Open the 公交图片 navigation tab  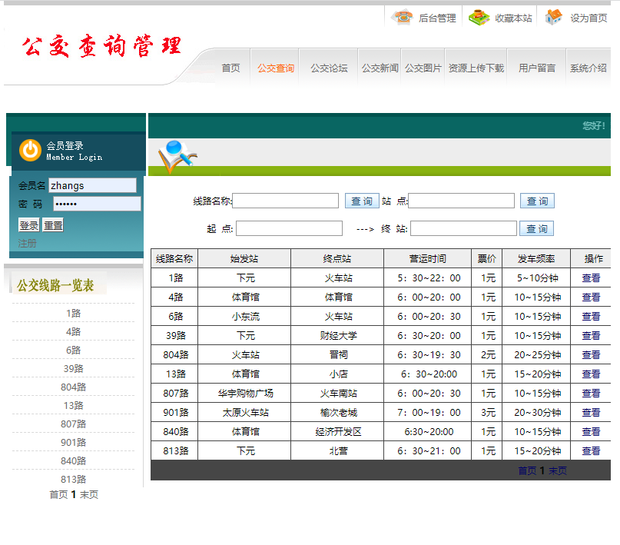tap(423, 68)
